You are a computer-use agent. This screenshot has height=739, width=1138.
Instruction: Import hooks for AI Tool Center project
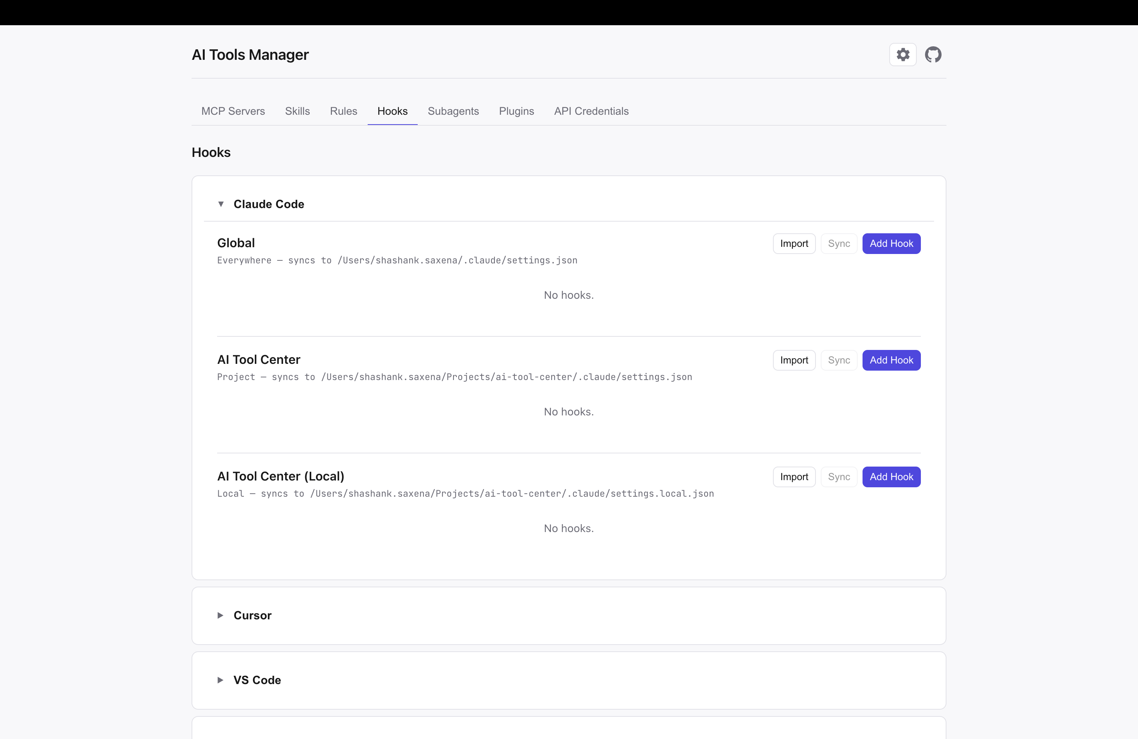794,360
